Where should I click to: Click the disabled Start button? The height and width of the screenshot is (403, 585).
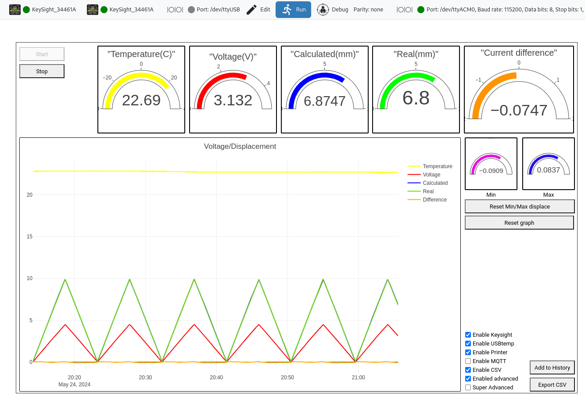[x=42, y=54]
